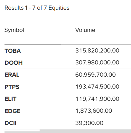Open the ELIT symbol link
Viewport: 131px width, 133px height.
[11, 99]
